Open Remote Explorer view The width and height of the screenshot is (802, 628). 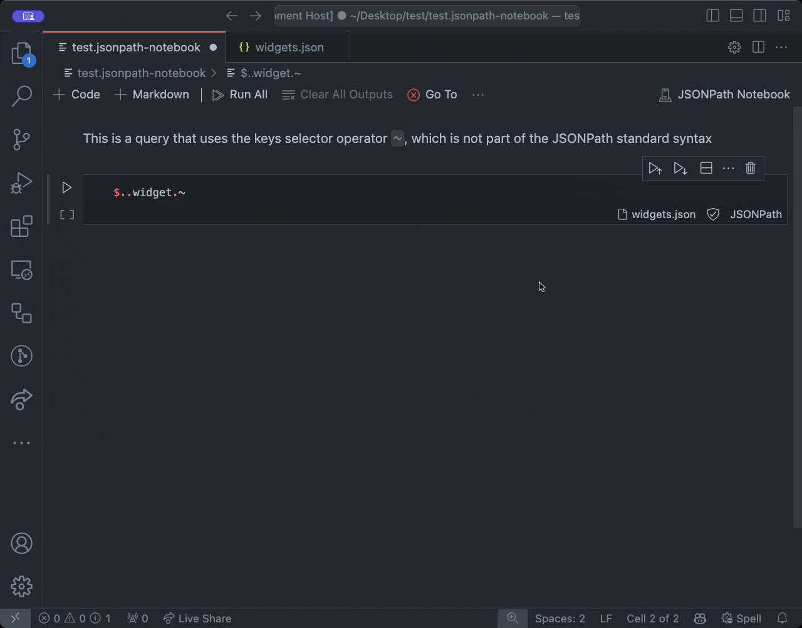point(22,270)
